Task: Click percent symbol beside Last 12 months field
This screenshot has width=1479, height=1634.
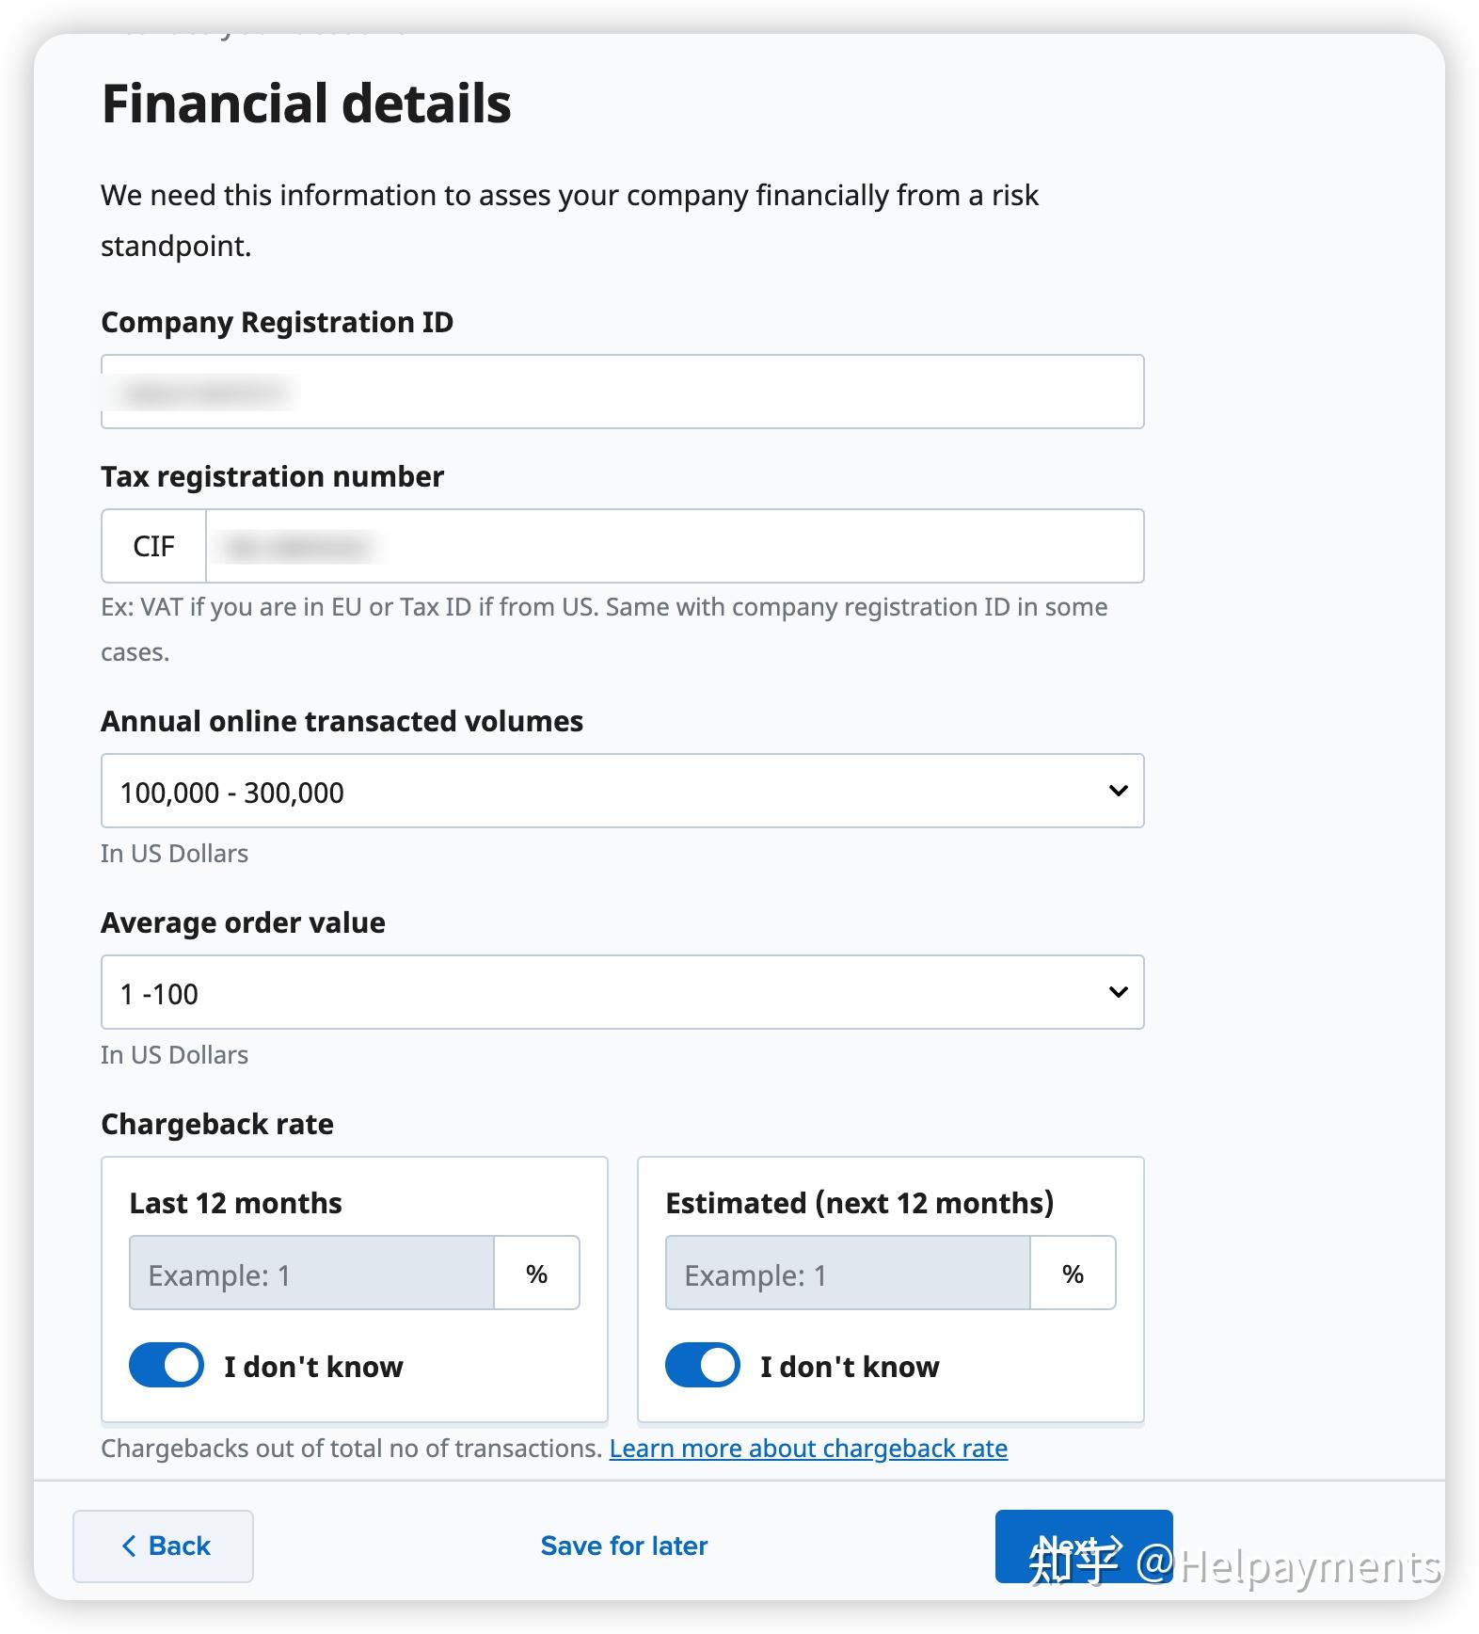Action: click(x=536, y=1273)
